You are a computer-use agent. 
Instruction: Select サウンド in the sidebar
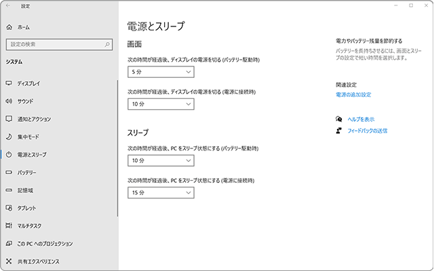(x=25, y=101)
